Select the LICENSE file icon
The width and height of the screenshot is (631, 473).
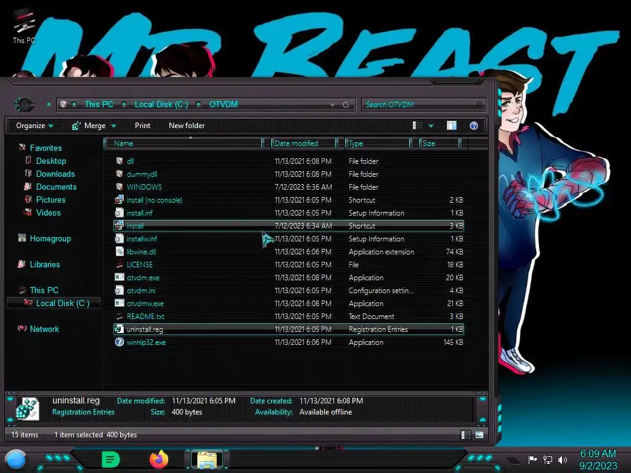(119, 264)
